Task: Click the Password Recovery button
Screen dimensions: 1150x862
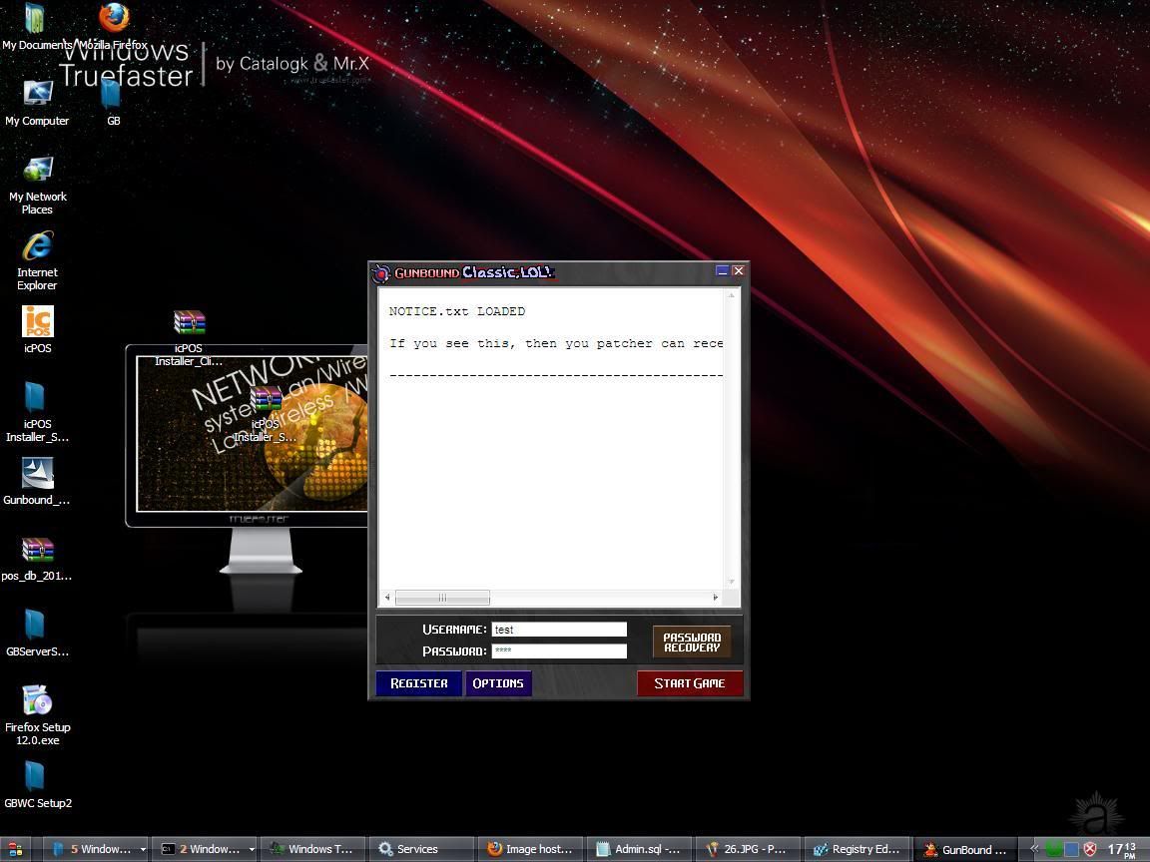Action: (692, 642)
